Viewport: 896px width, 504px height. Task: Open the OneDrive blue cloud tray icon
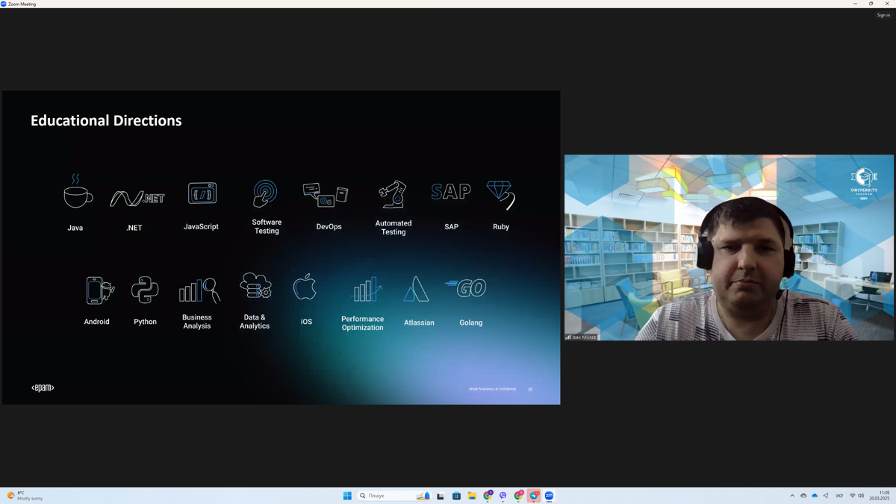pyautogui.click(x=815, y=496)
